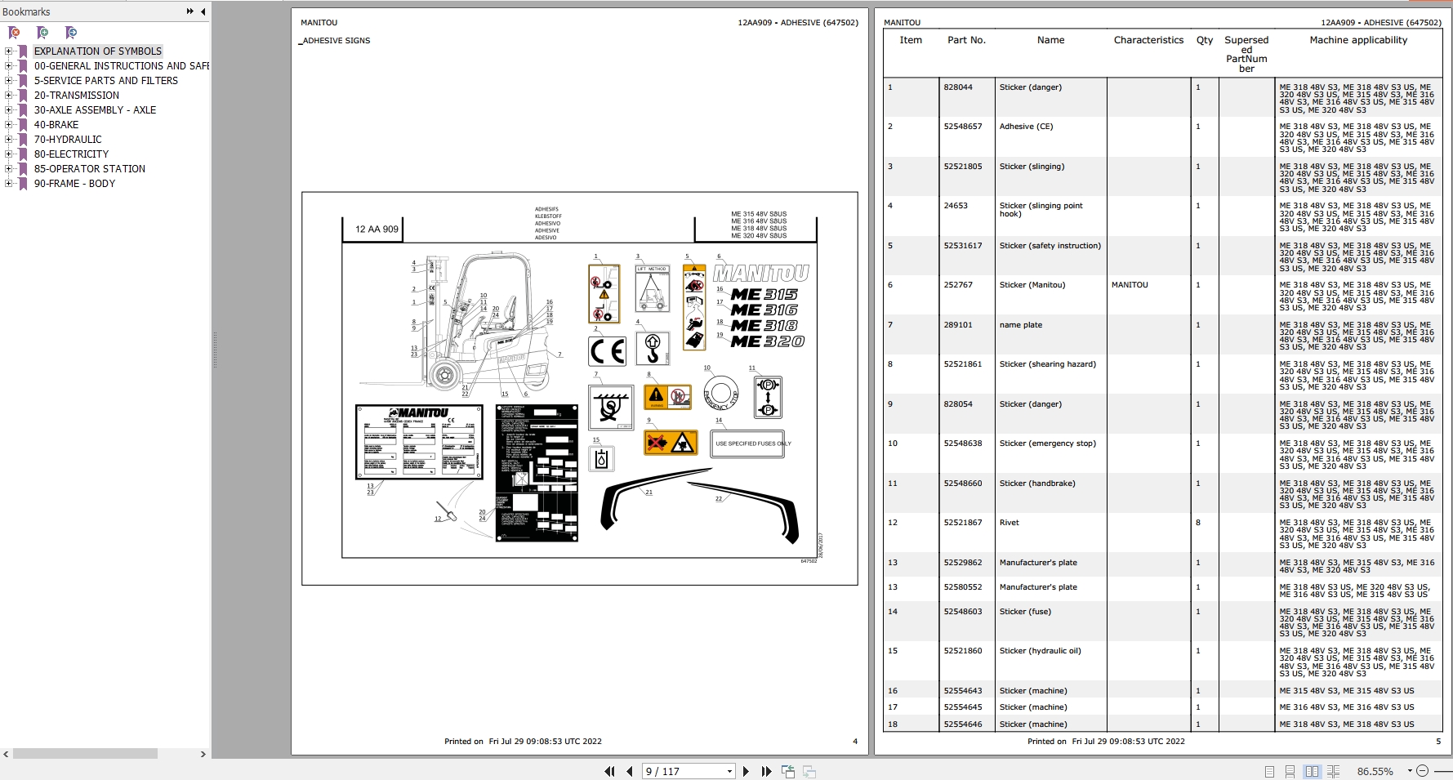
Task: Click the double-arrow expand bookmarks panel icon
Action: pos(190,11)
